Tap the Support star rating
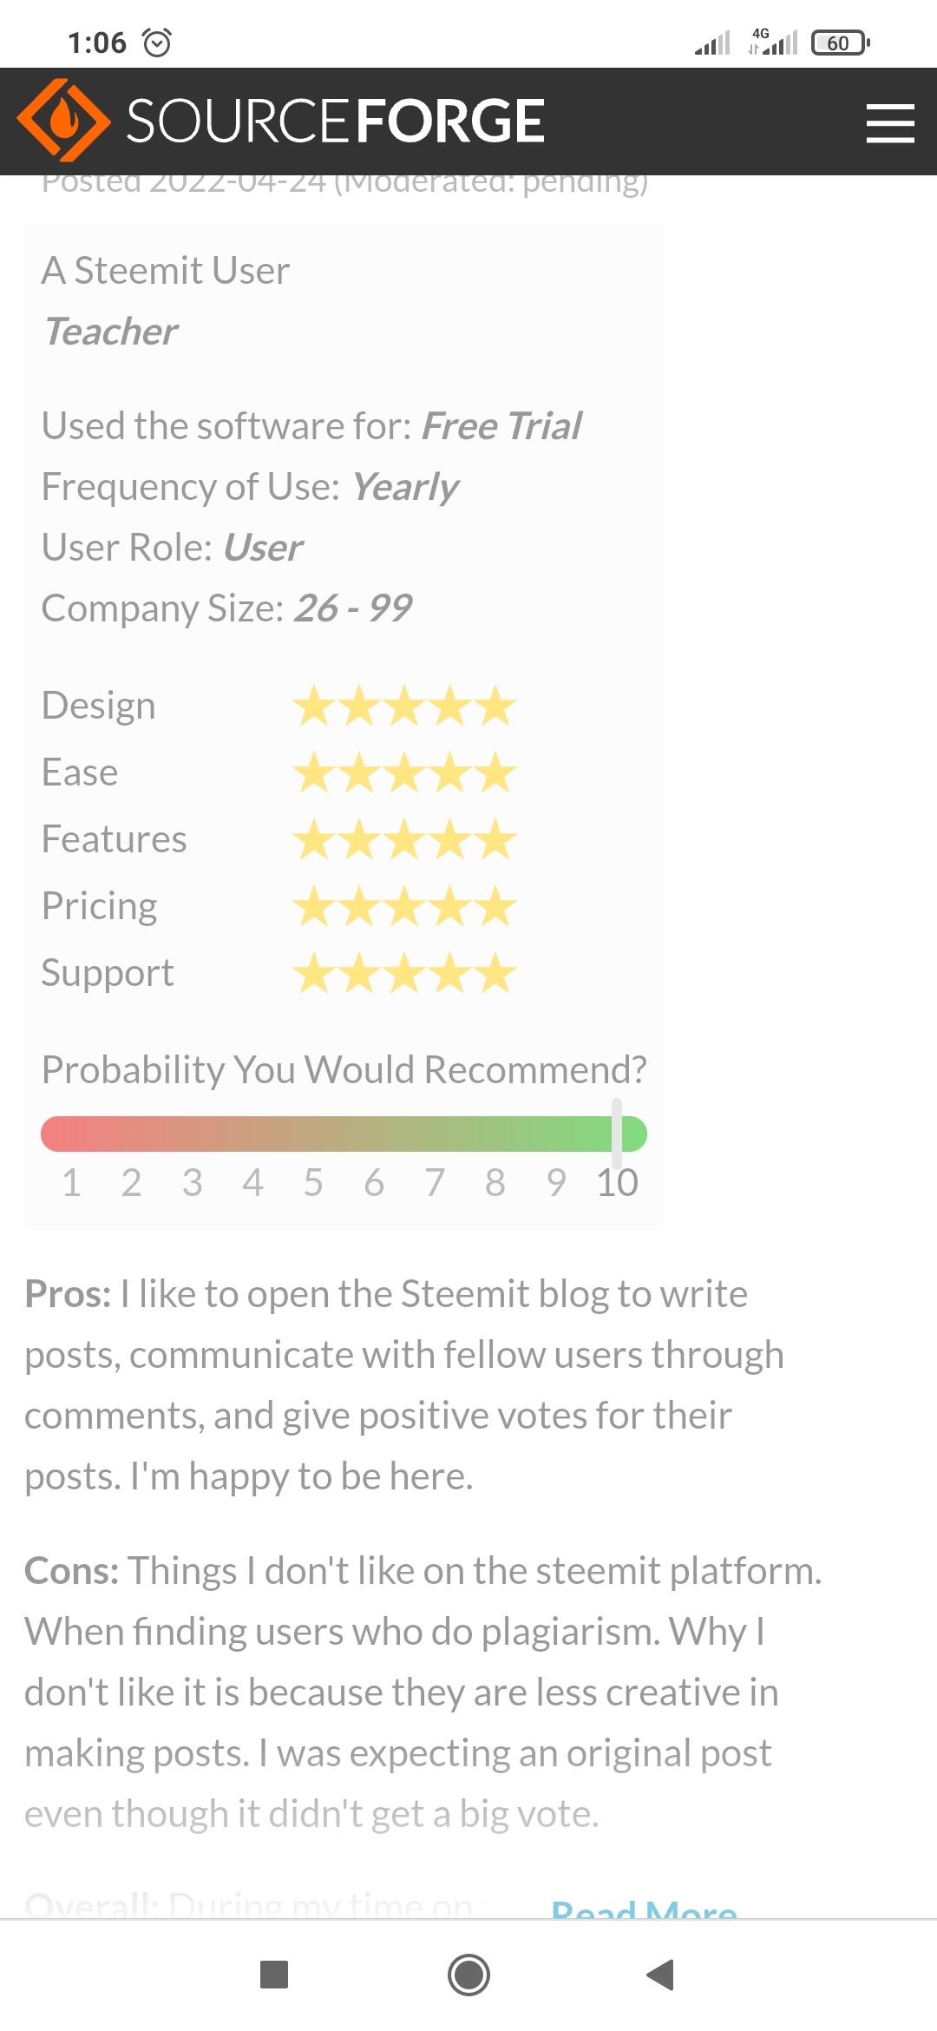This screenshot has height=2031, width=937. 404,973
